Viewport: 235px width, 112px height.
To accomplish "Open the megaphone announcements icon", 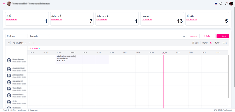I will tap(226, 4).
